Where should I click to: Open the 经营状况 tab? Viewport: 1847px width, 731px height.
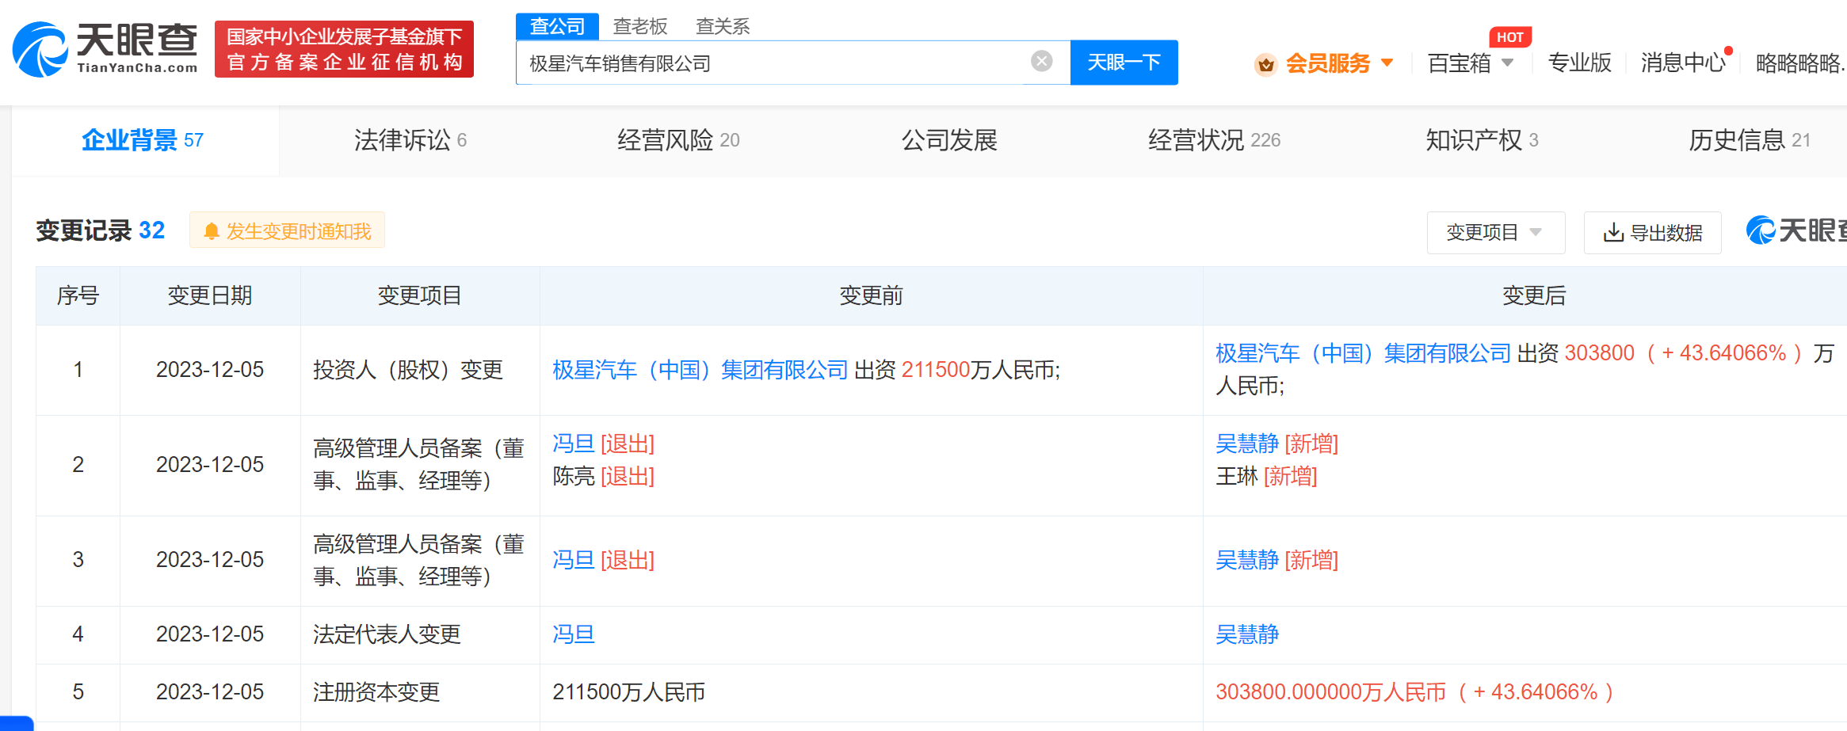(1214, 140)
